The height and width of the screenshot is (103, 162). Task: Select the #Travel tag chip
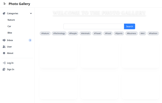coord(97,33)
